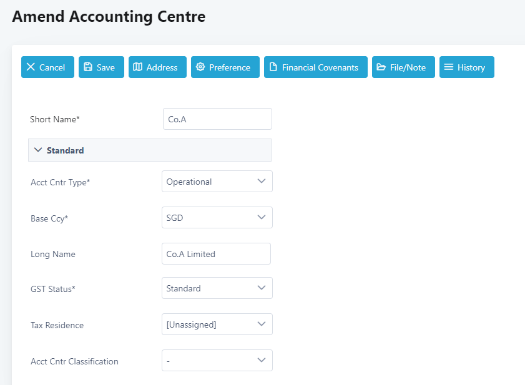
Task: Click the Short Name input field
Action: (x=217, y=119)
